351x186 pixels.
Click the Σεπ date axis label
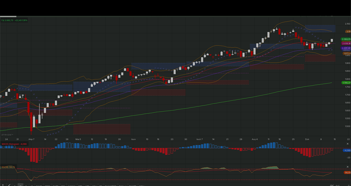click(x=307, y=139)
